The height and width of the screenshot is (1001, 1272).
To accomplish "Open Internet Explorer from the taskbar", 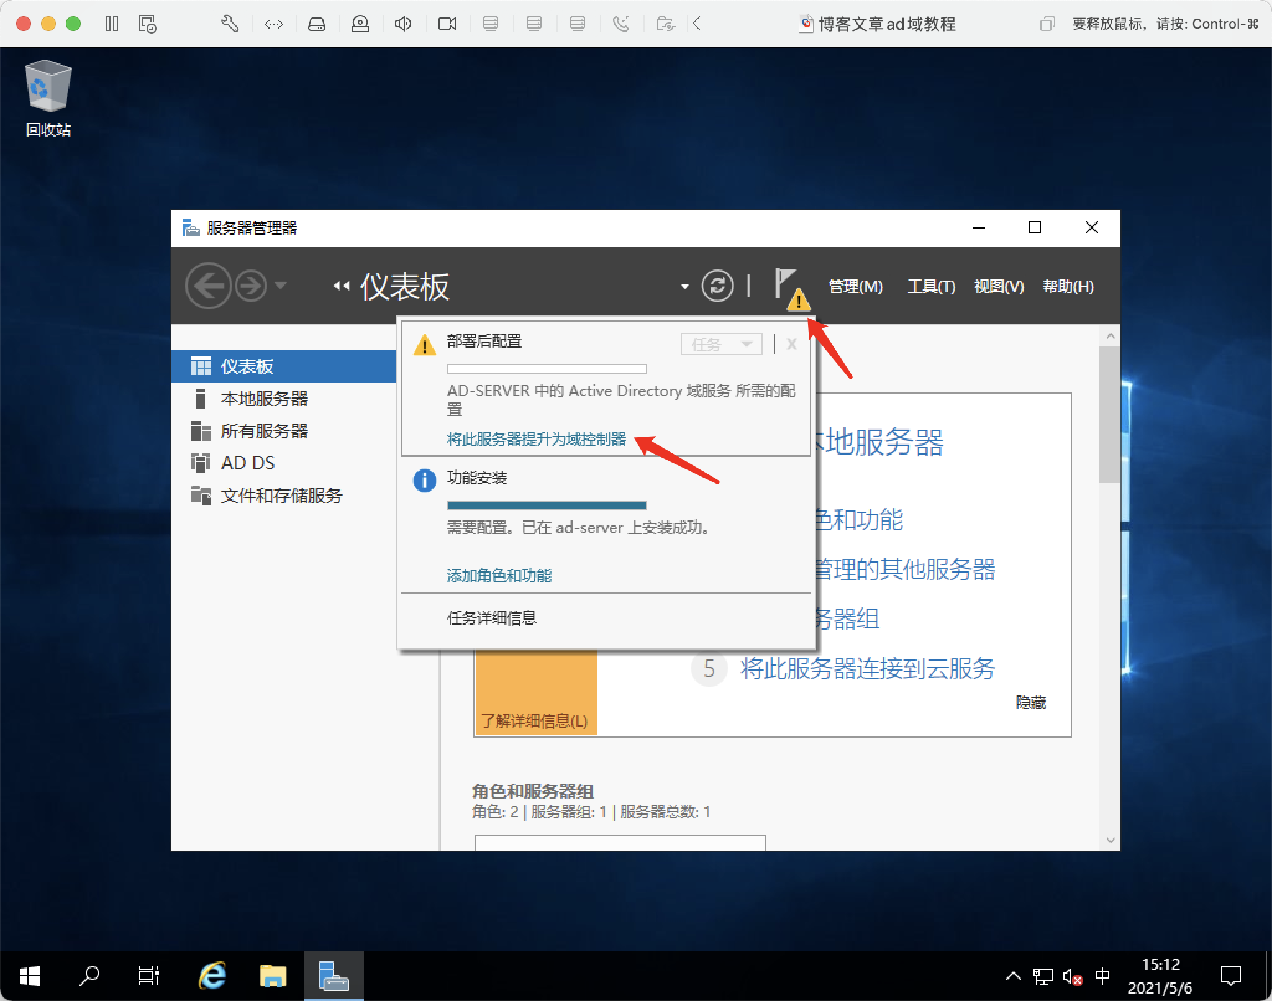I will [x=212, y=976].
